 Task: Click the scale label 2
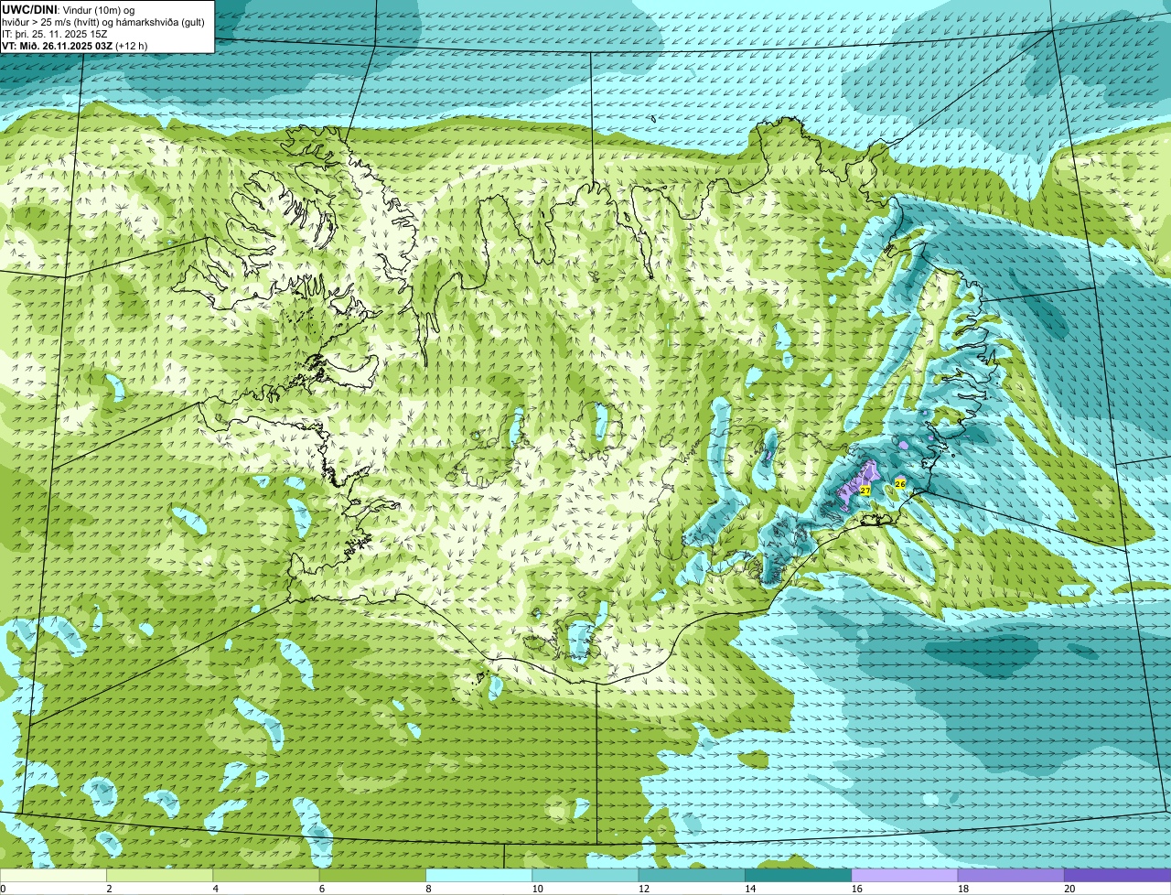point(109,888)
